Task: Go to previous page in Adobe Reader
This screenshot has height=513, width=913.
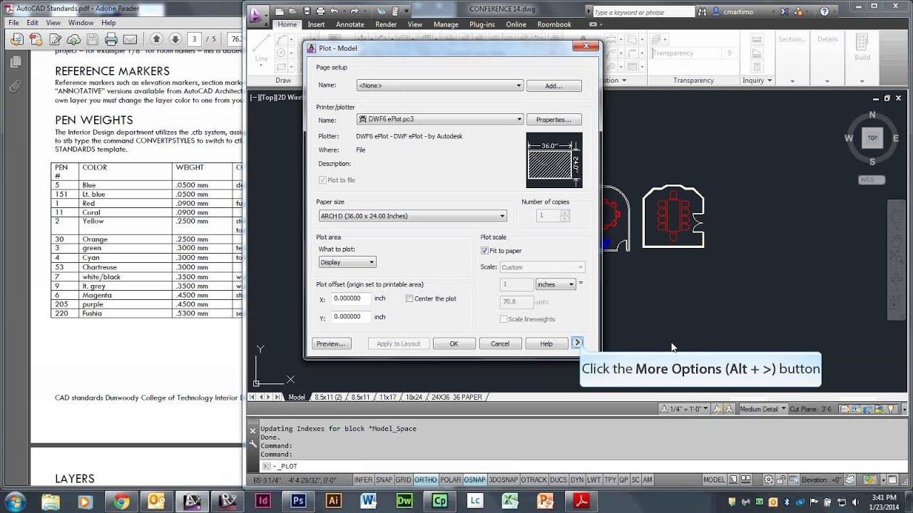Action: 156,39
